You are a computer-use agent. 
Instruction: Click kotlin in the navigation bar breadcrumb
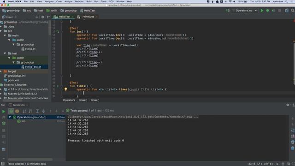(52, 11)
